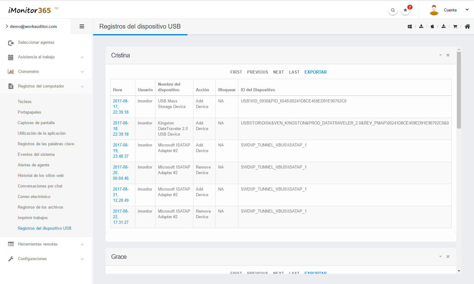Image resolution: width=474 pixels, height=284 pixels.
Task: Click the Apple logo icon in the breadcrumb
Action: tap(432, 27)
